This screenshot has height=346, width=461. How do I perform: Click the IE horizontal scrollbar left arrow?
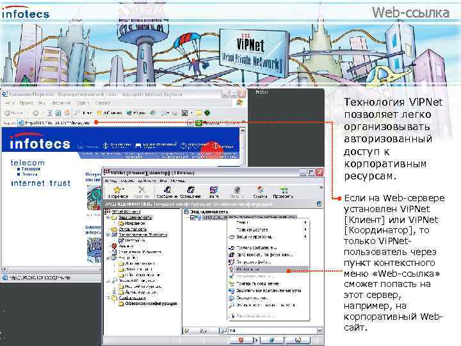(4, 269)
